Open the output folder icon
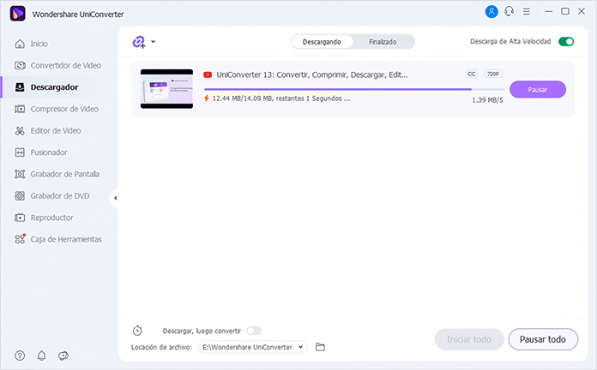This screenshot has width=597, height=370. (320, 347)
